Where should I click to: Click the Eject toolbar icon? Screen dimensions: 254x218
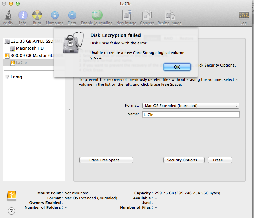72,15
